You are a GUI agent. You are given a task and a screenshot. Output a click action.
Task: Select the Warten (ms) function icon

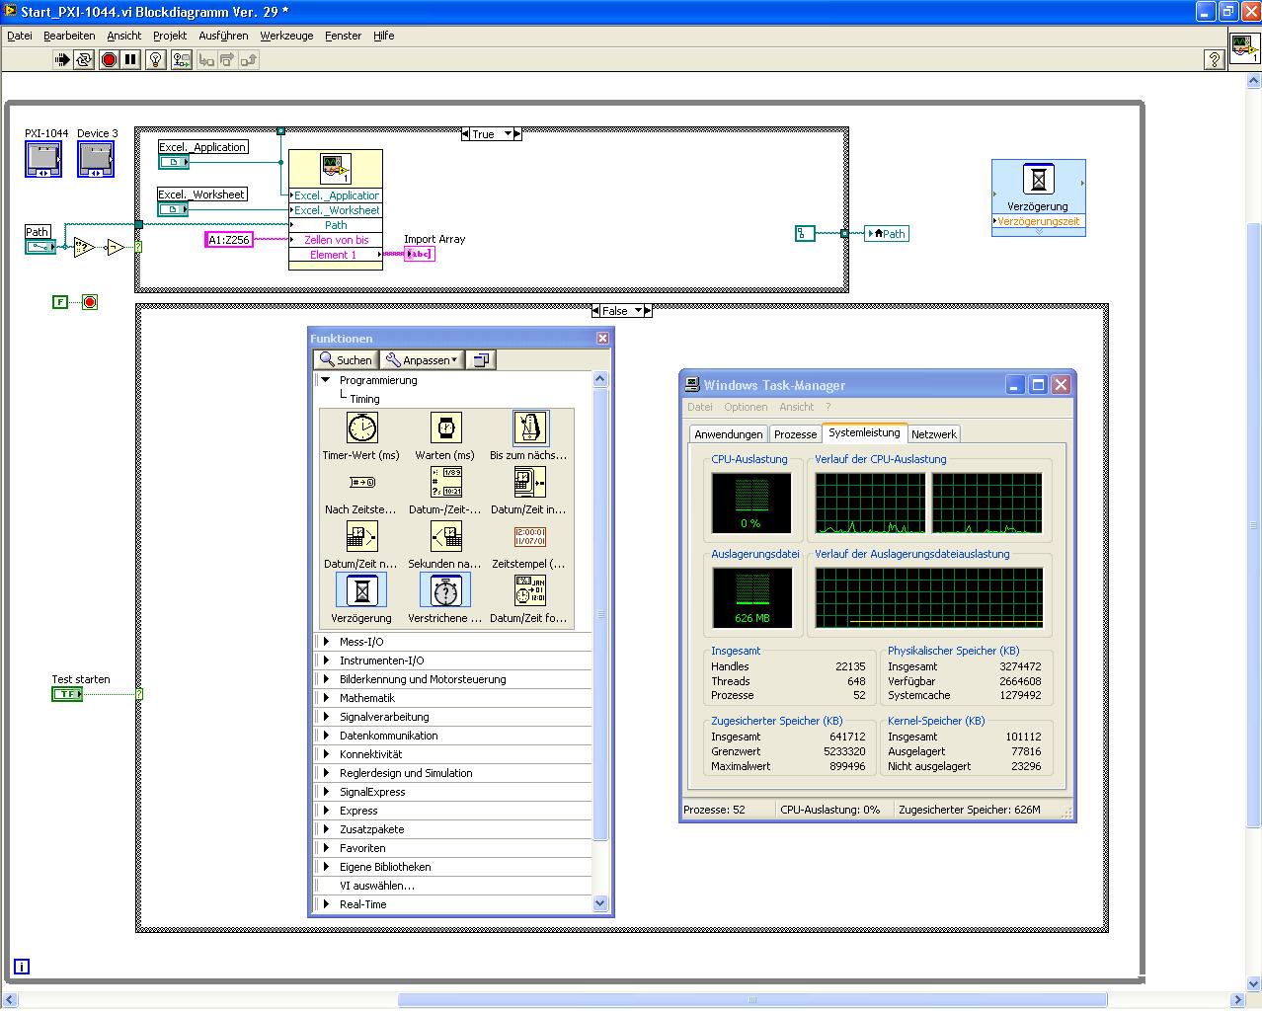click(x=445, y=428)
